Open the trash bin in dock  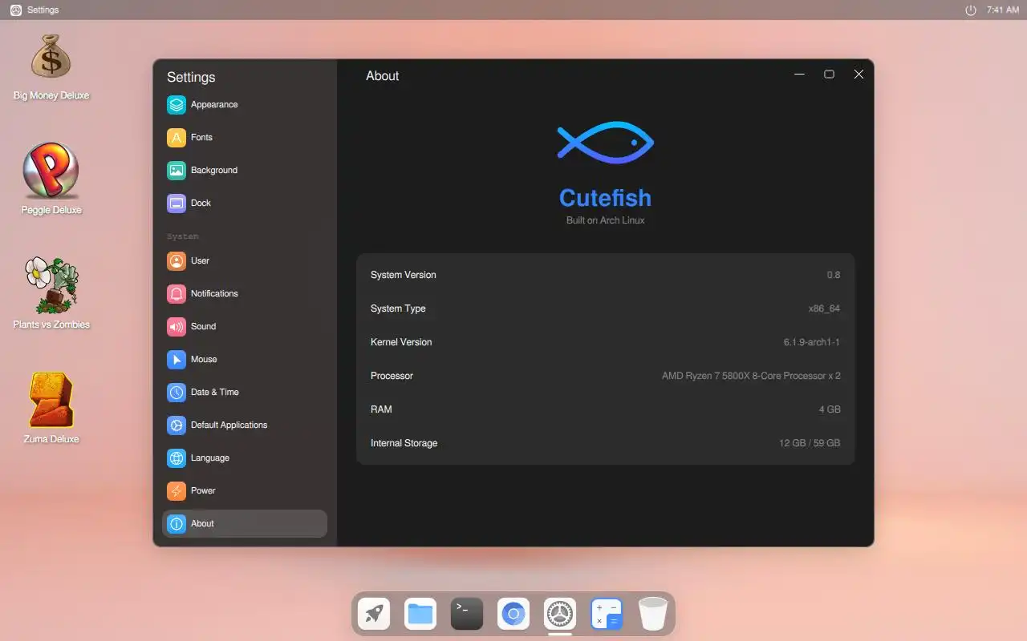point(653,615)
